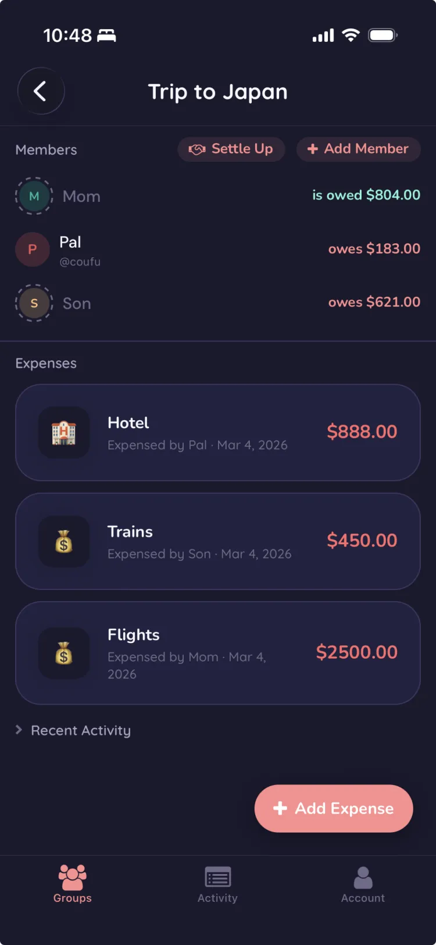
Task: Click the Add Member button
Action: coord(358,149)
